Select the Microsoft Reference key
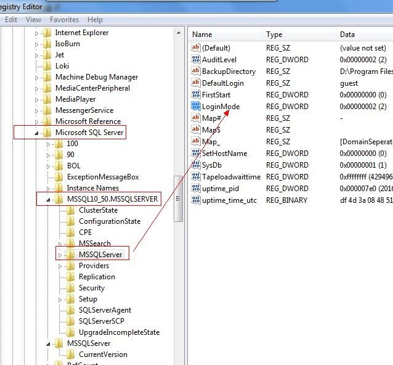 pos(88,121)
